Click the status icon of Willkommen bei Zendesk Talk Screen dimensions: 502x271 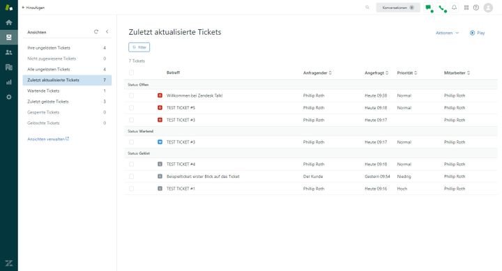(x=160, y=95)
